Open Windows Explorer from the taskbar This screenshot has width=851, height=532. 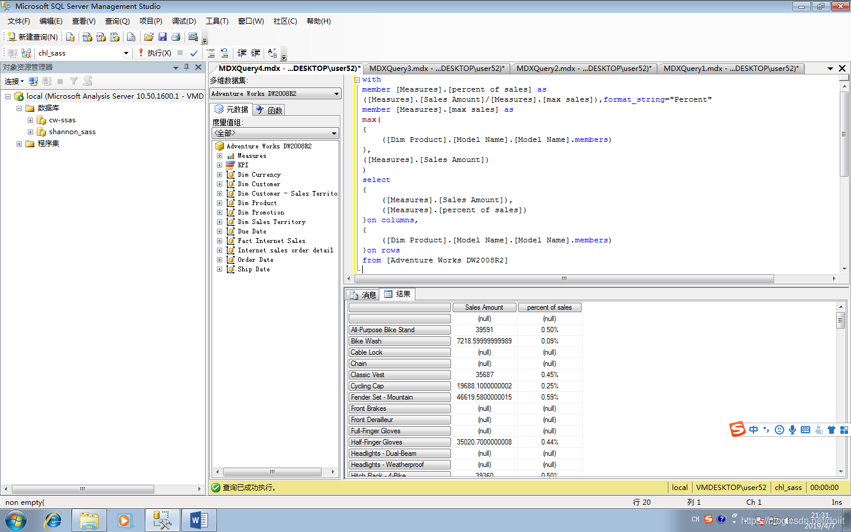[89, 520]
